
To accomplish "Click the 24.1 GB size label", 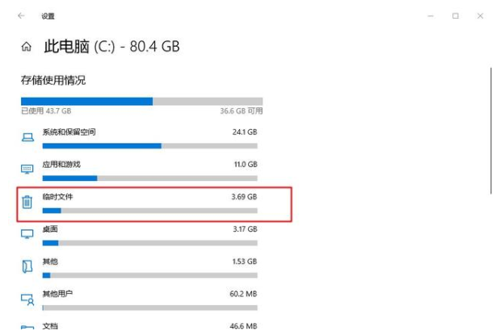I will click(245, 132).
